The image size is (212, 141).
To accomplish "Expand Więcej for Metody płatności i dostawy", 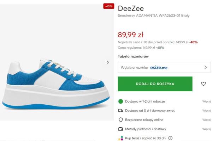I will pyautogui.click(x=206, y=129).
